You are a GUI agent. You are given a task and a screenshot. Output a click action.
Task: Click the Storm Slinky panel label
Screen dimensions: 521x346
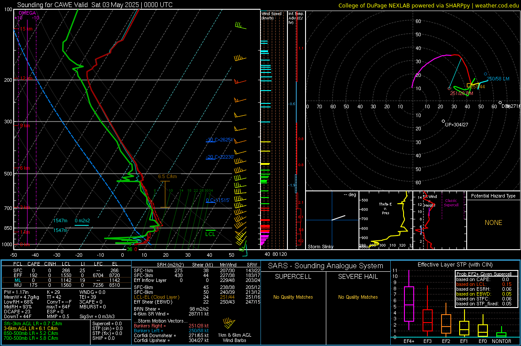(320, 247)
